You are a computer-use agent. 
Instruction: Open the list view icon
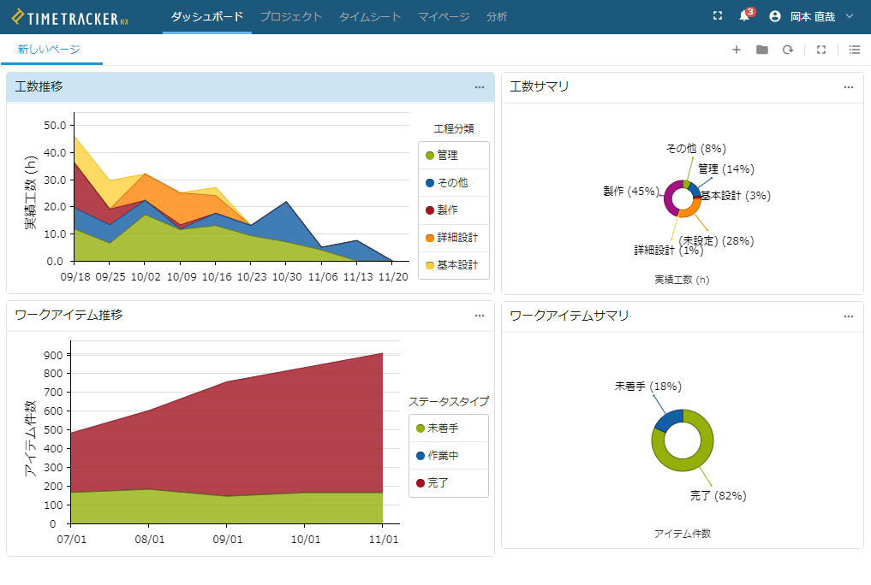pos(854,50)
